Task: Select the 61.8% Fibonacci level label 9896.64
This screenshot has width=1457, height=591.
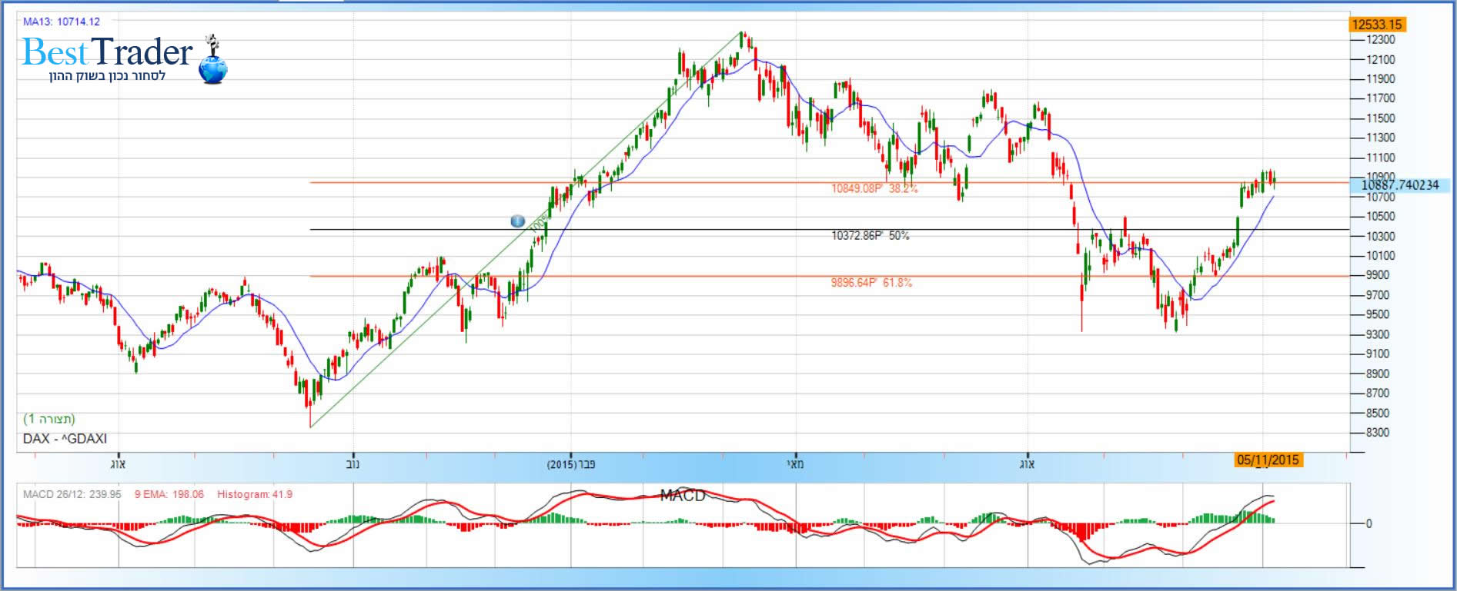Action: coord(871,283)
